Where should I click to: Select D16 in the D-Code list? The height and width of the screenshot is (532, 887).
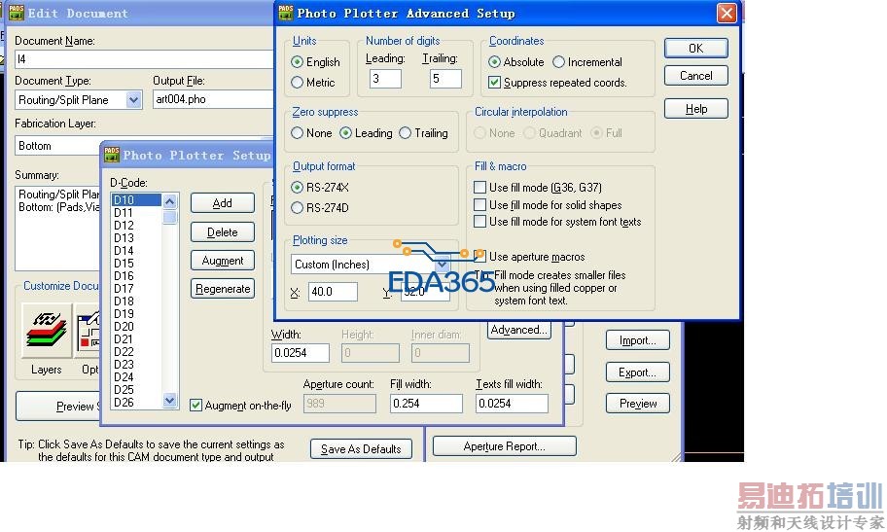[136, 275]
